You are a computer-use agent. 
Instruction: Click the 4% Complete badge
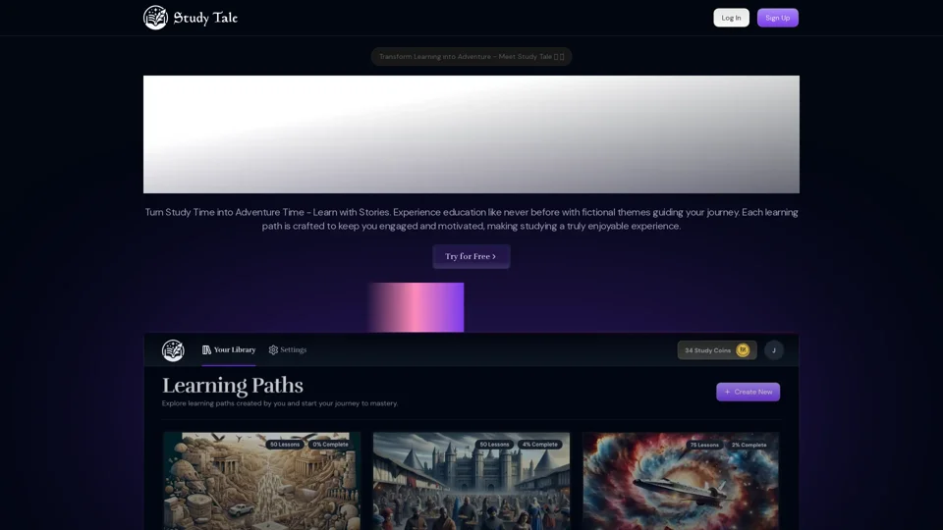(x=539, y=445)
